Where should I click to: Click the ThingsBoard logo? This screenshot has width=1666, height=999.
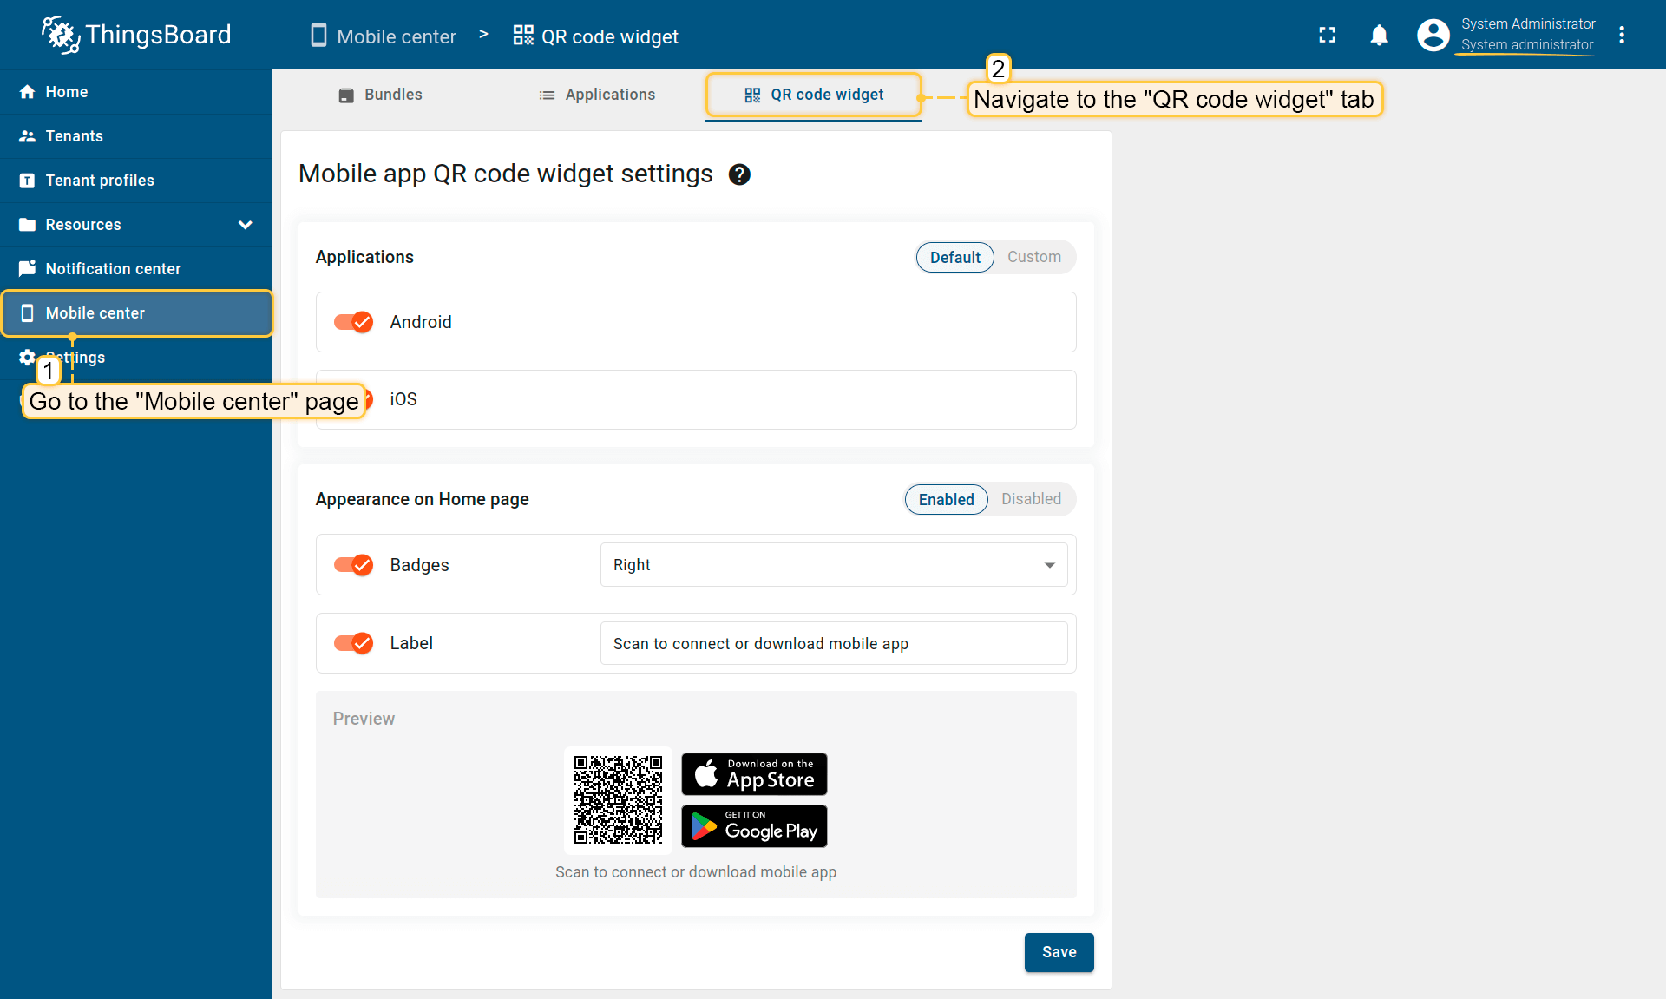click(137, 35)
